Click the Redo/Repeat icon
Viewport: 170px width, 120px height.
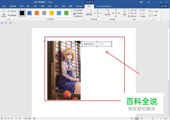tap(10, 23)
